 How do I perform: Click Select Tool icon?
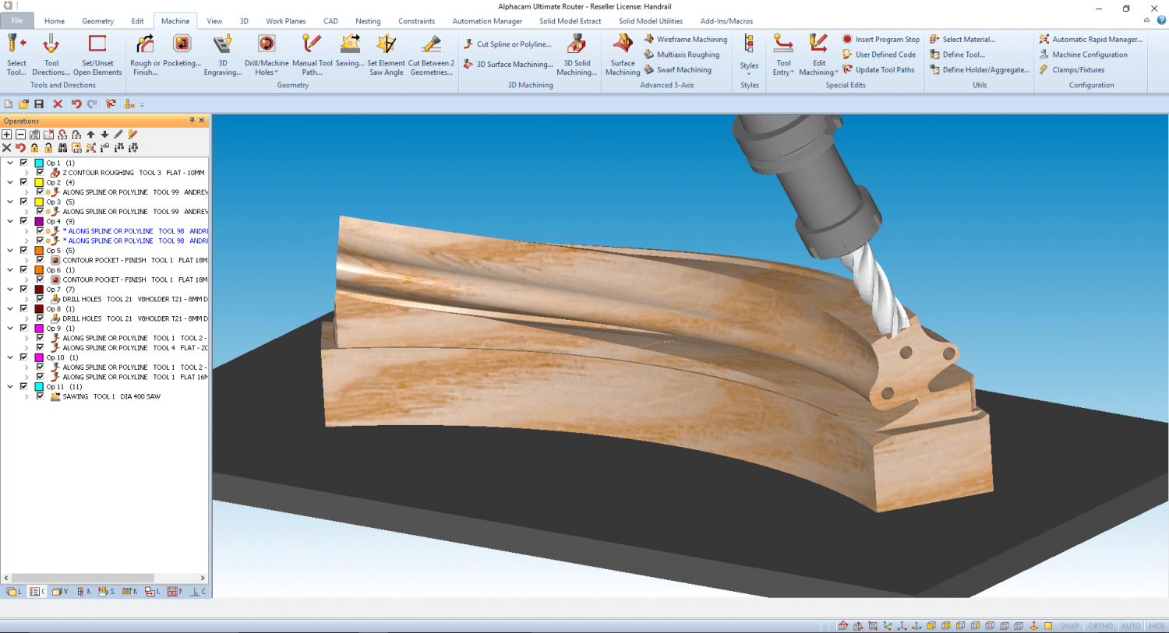point(16,54)
